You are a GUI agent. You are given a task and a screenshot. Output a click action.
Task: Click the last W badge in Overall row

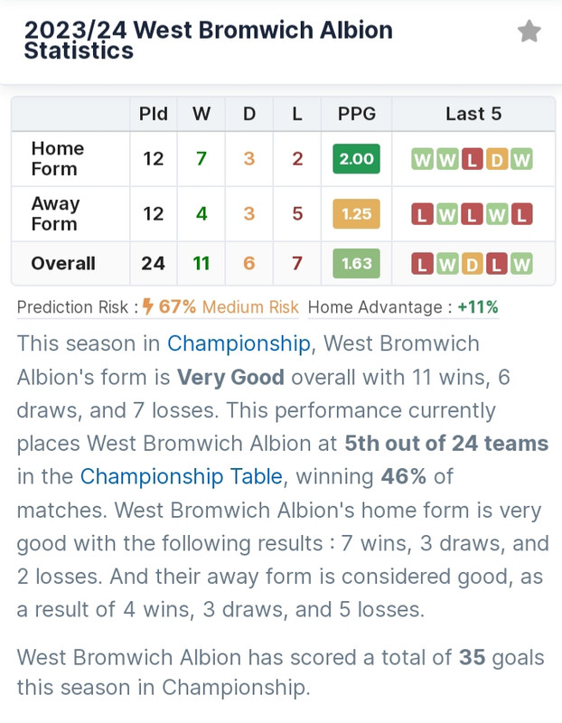pyautogui.click(x=521, y=264)
